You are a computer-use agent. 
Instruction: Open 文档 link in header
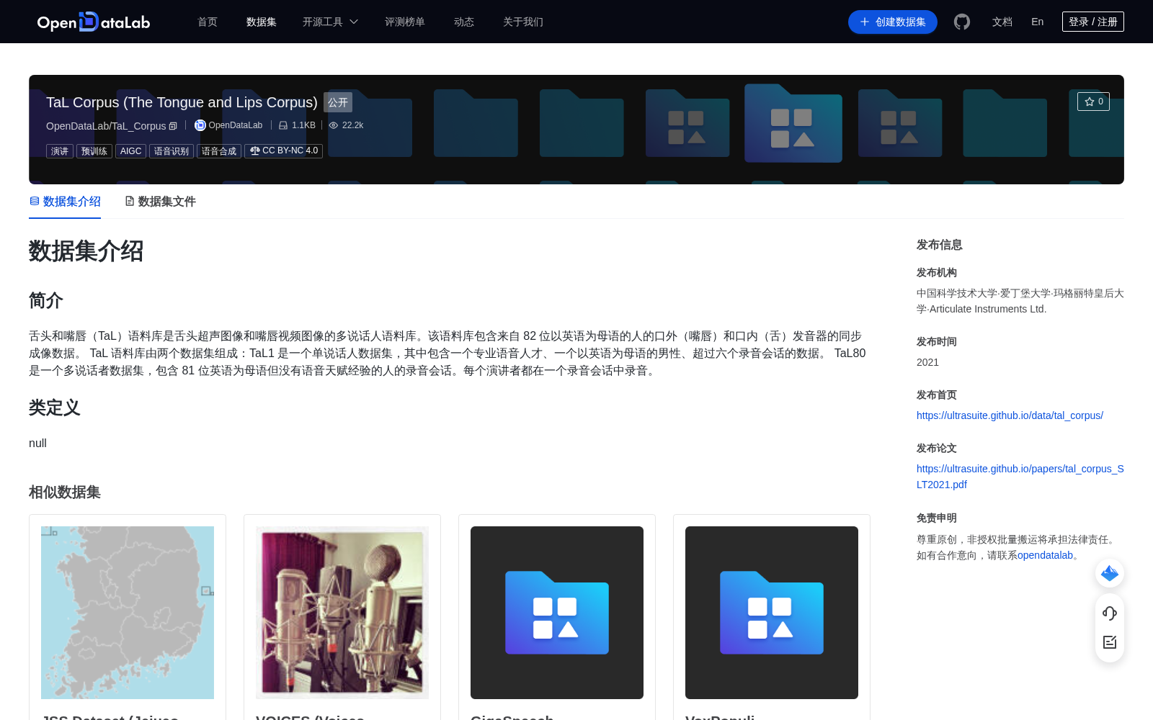click(x=1002, y=22)
